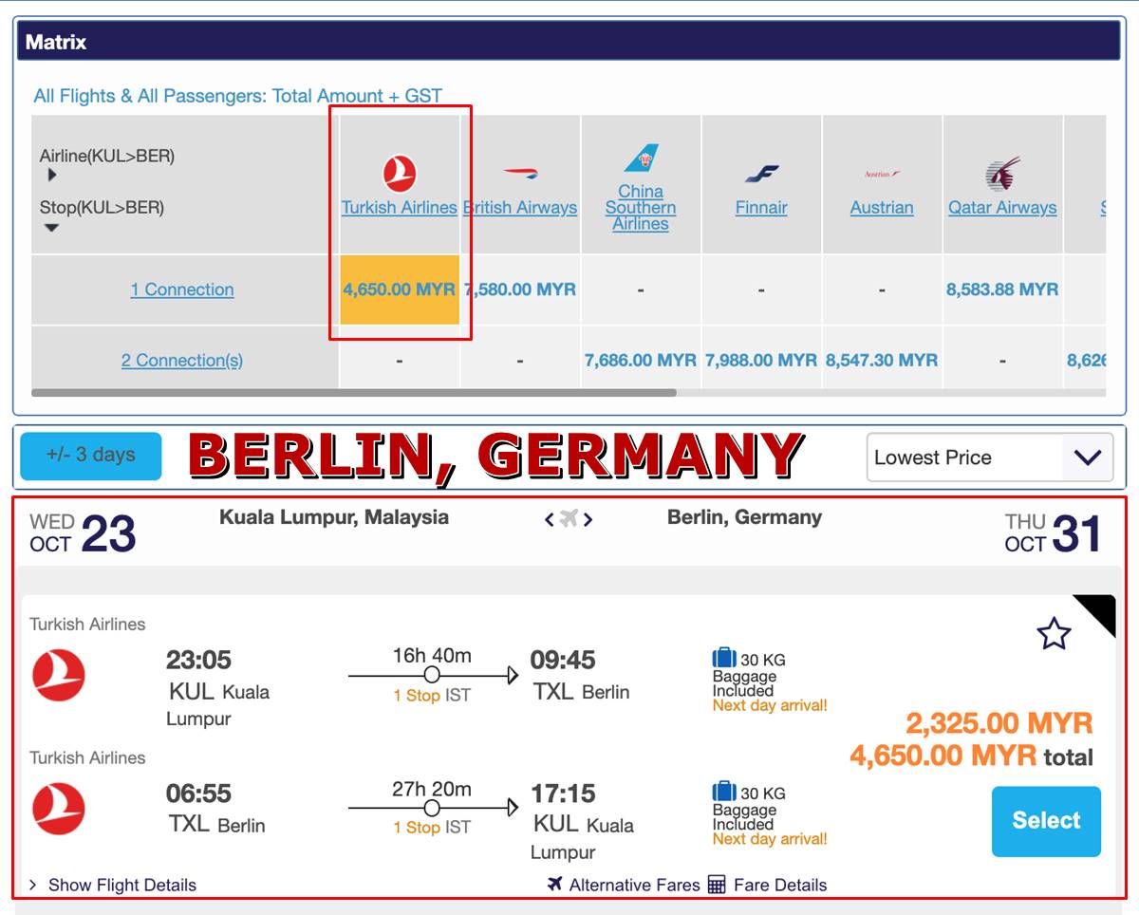Click the Matrix panel header
The image size is (1139, 915).
(569, 41)
